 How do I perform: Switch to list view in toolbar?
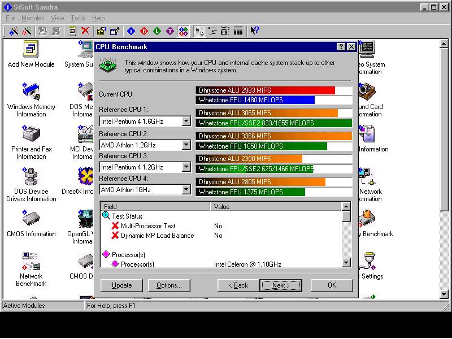225,31
